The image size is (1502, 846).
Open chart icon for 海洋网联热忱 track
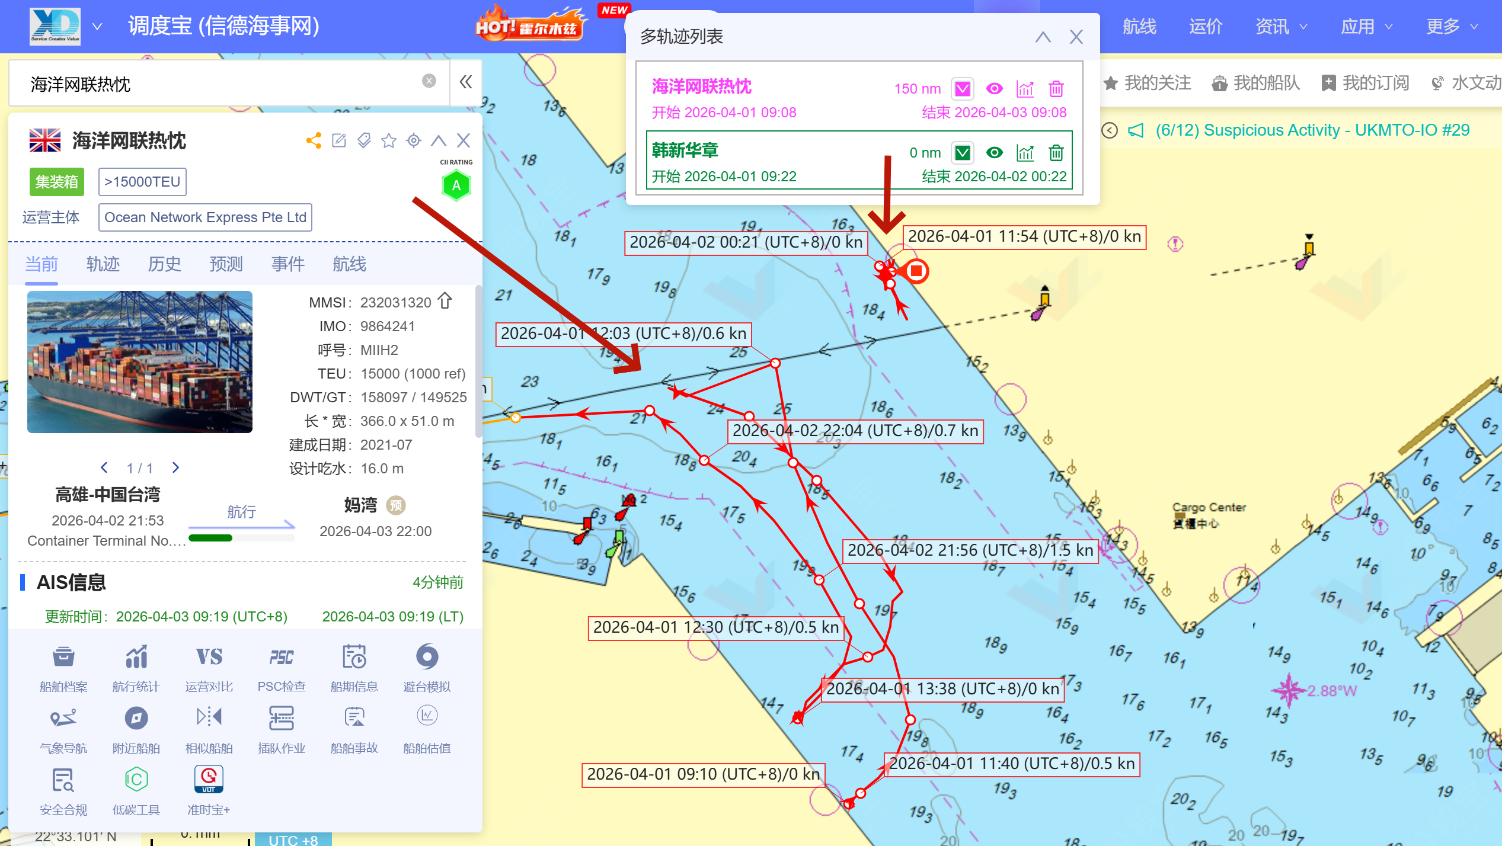coord(1025,89)
